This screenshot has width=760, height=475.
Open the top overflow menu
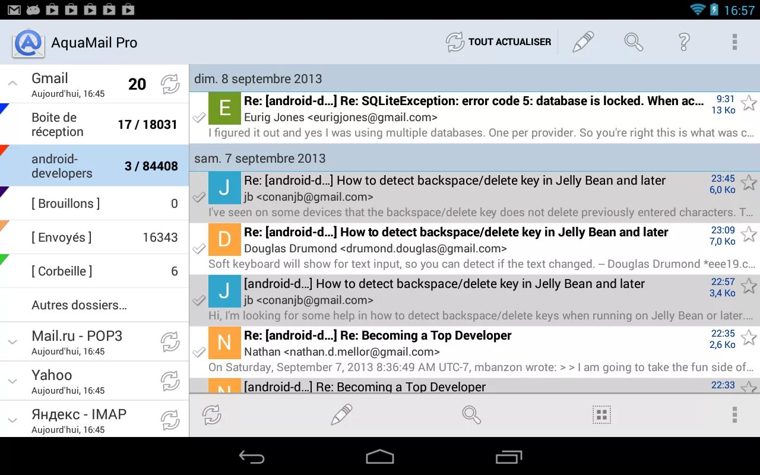[x=734, y=42]
